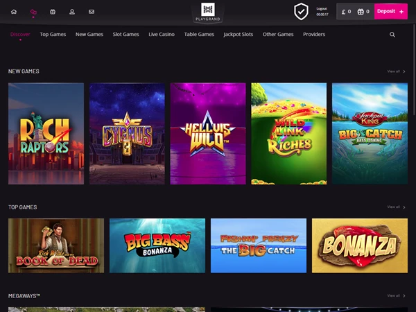The width and height of the screenshot is (416, 312).
Task: Switch to the Top Games tab
Action: click(x=52, y=34)
